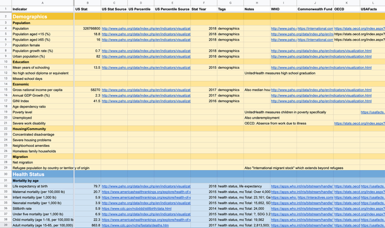
Task: Select the 'Annual GDP Growth (%)' cell
Action: (42, 95)
